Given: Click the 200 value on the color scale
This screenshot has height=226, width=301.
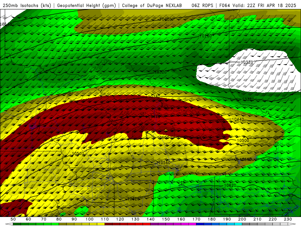Looking at the screenshot, I should point(242,219).
